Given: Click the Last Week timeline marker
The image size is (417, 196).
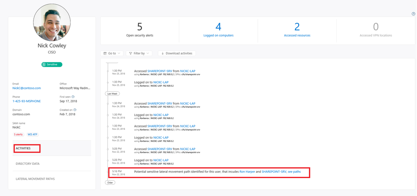Looking at the screenshot, I should click(x=112, y=94).
